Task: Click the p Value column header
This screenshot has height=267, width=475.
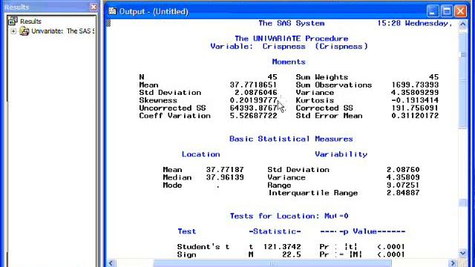Action: [x=363, y=231]
